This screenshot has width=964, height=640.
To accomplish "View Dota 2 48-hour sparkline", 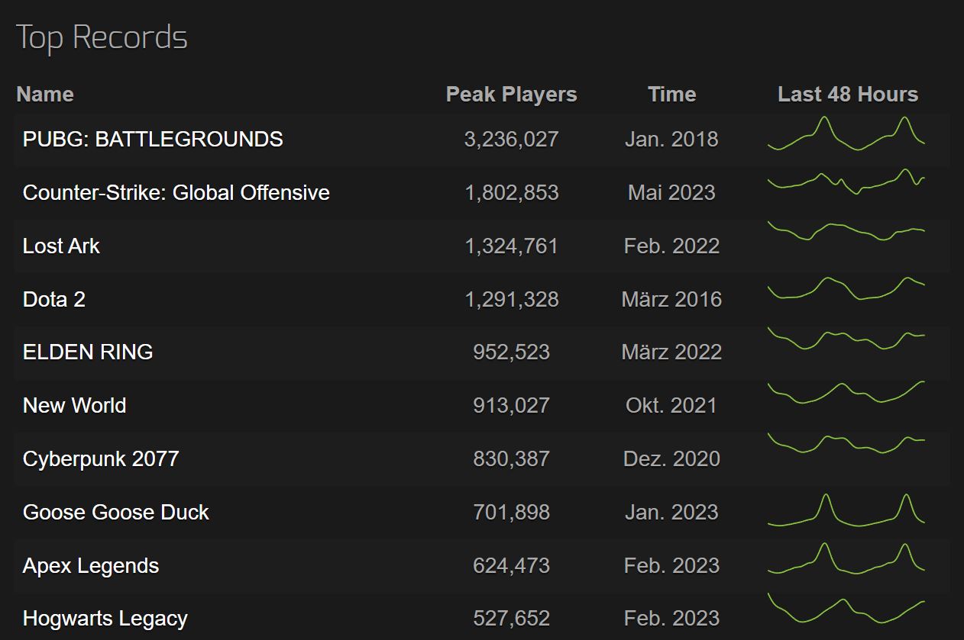I will pos(846,288).
